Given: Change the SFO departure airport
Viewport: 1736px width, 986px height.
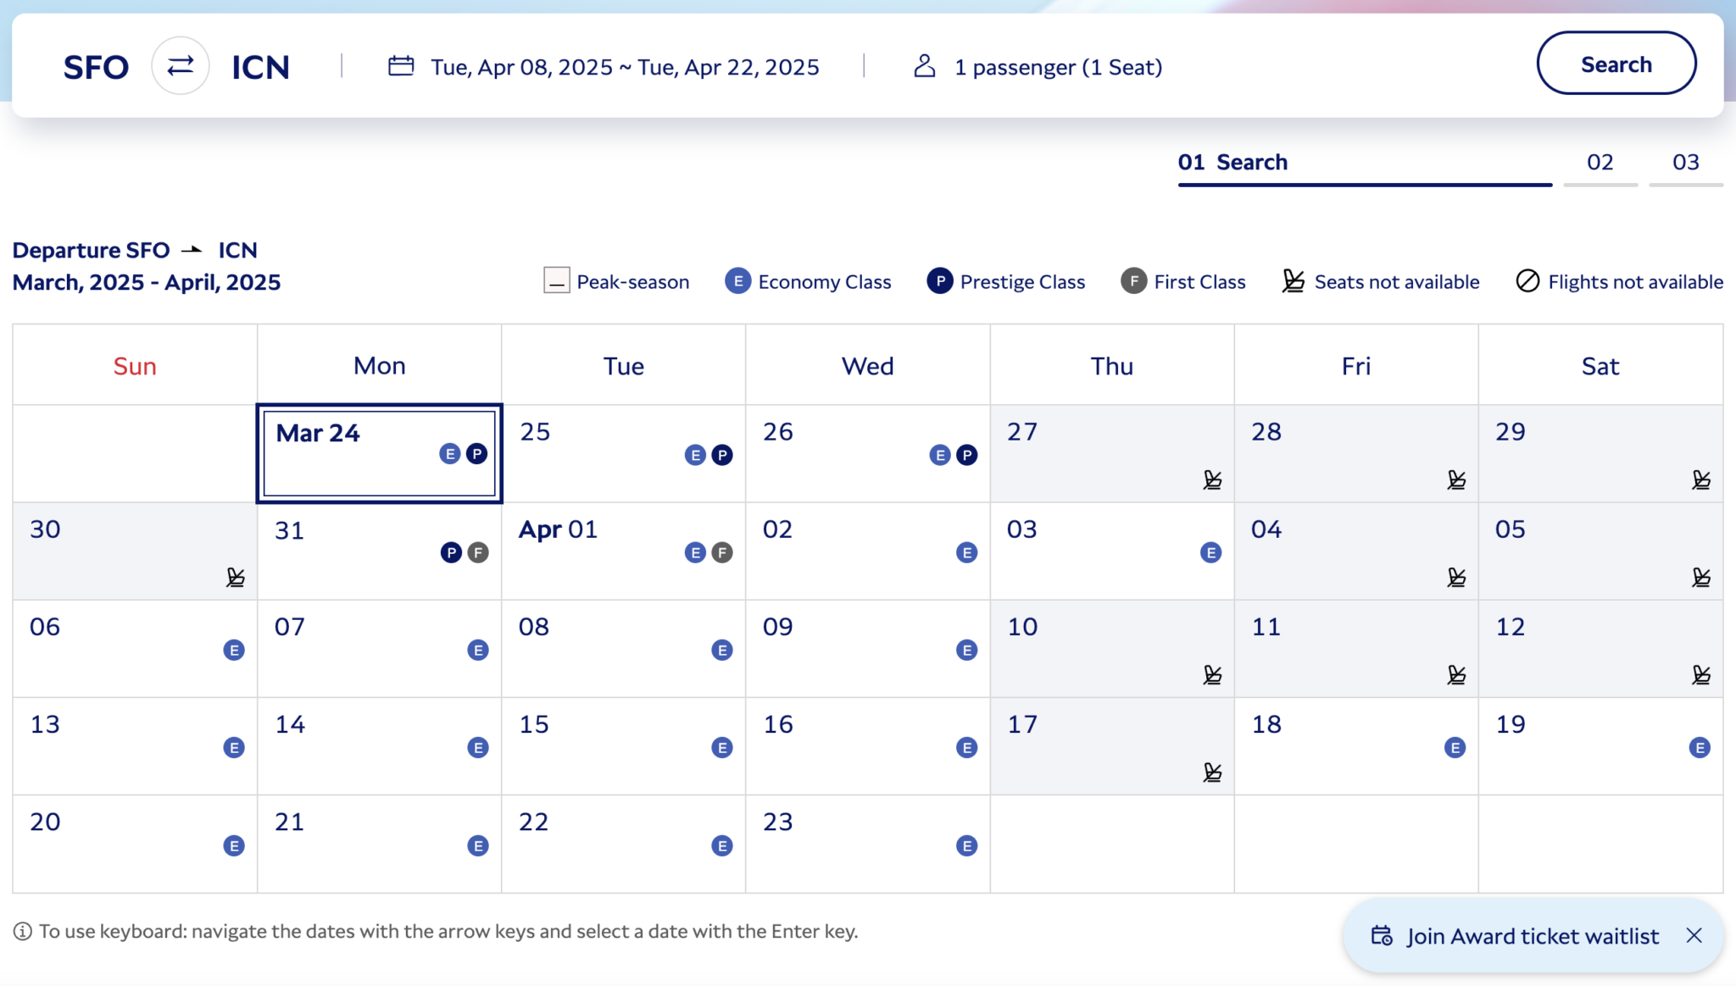Looking at the screenshot, I should 96,67.
